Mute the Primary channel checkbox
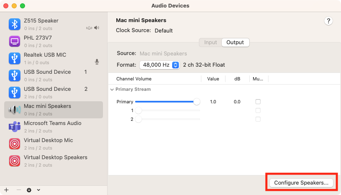Image resolution: width=341 pixels, height=195 pixels. click(x=258, y=102)
